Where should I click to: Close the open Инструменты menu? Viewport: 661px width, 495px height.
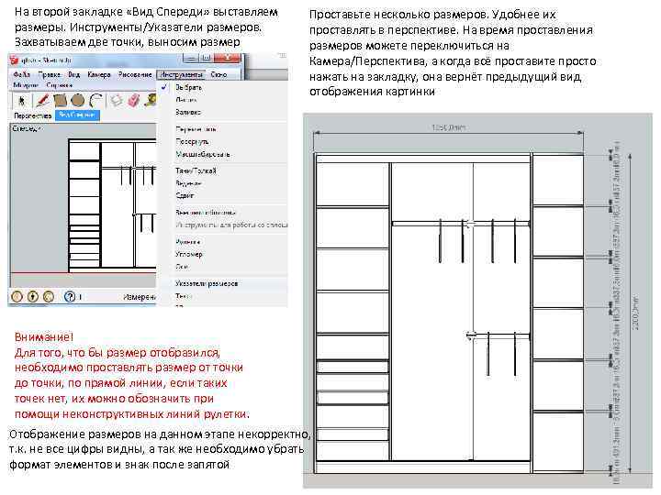(x=182, y=74)
